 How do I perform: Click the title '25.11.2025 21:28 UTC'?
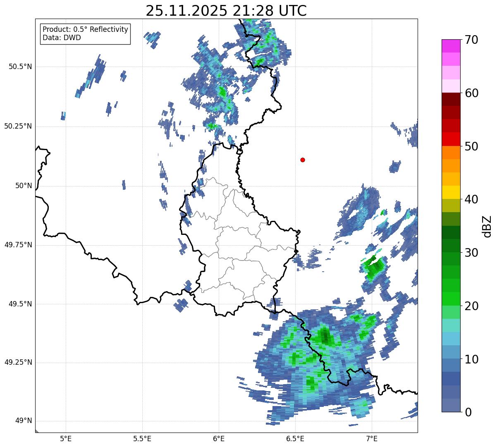point(226,11)
